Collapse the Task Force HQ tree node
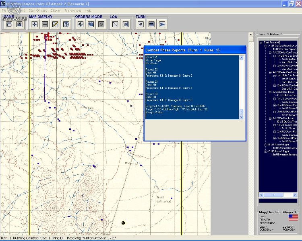Viewport: 302px width, 241px height. [261, 43]
